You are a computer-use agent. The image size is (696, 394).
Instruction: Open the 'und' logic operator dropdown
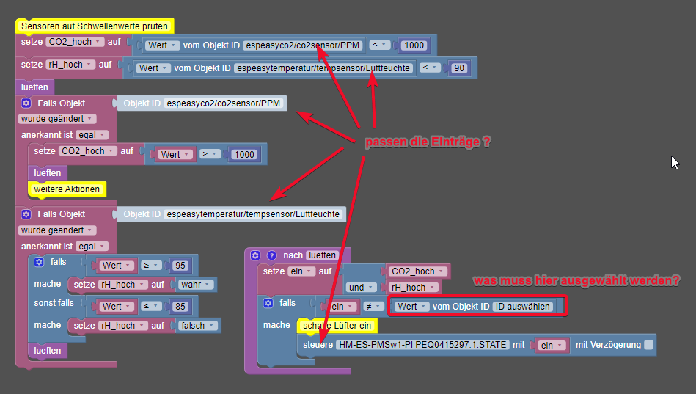click(362, 288)
